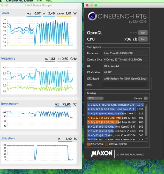This screenshot has width=164, height=174.
Task: Click the IA power value 2,48
Action: (52, 13)
